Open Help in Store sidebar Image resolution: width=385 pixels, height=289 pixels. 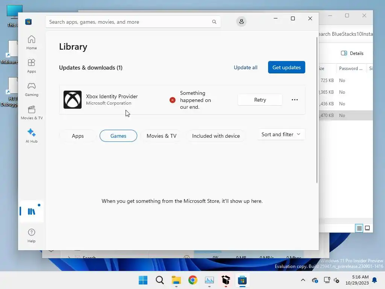click(x=32, y=236)
